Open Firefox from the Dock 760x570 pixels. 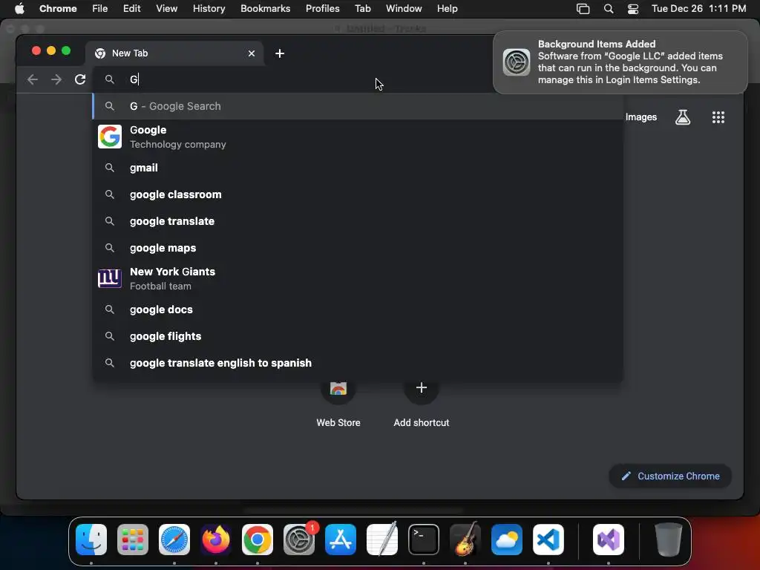(216, 540)
